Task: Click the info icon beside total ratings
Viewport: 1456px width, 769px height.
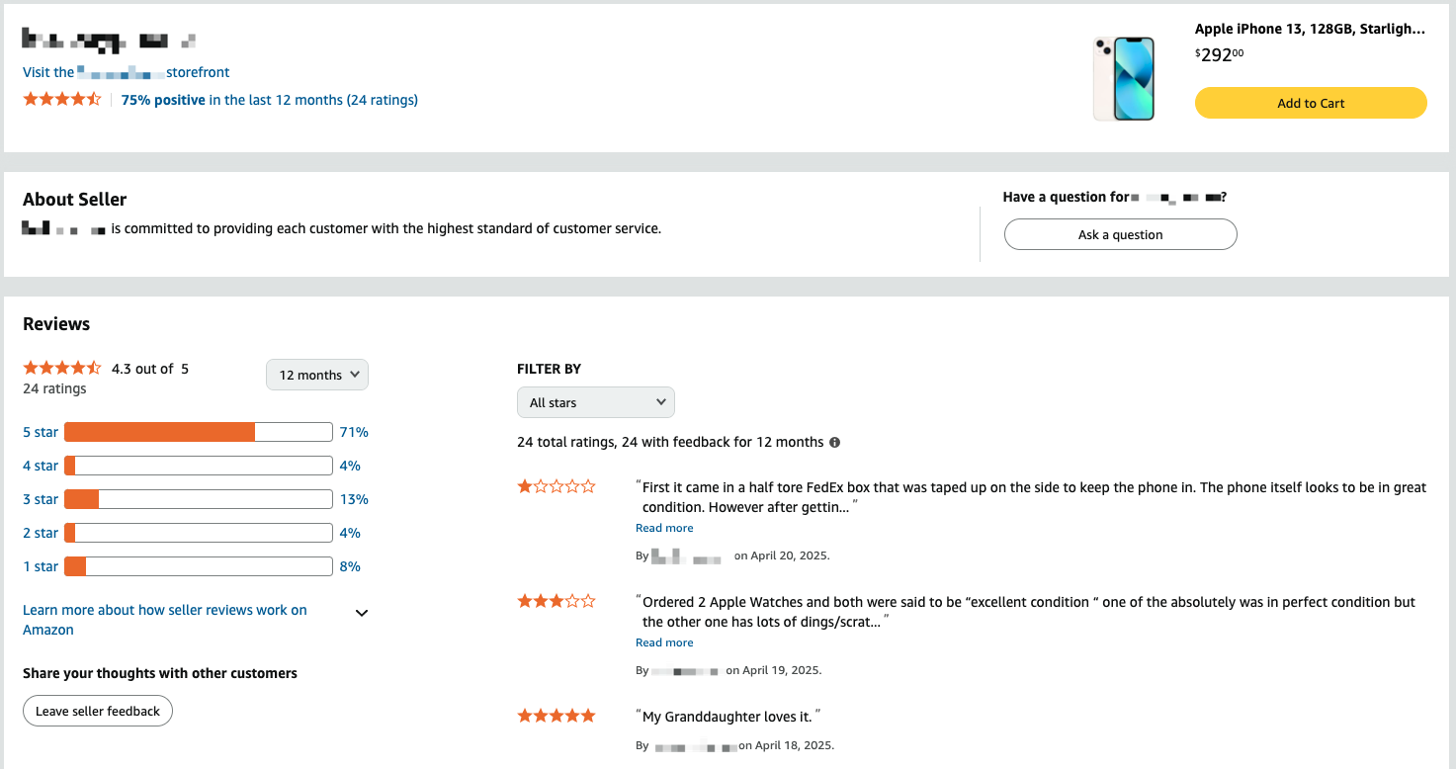Action: click(835, 443)
